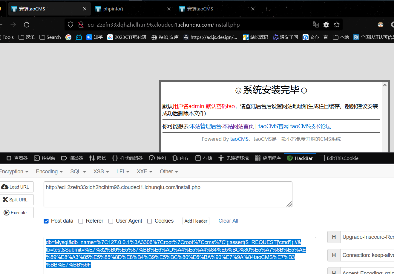
Task: Uncheck the Post data checkbox
Action: (x=46, y=221)
